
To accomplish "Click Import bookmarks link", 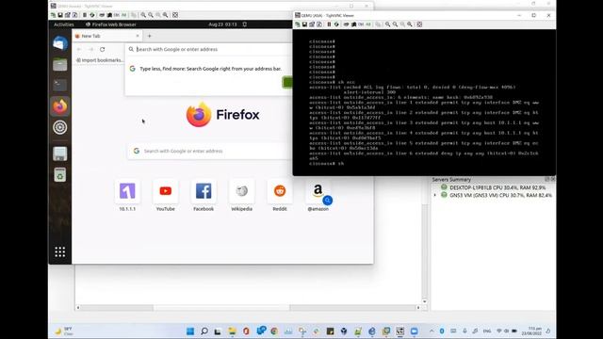I will [x=100, y=60].
